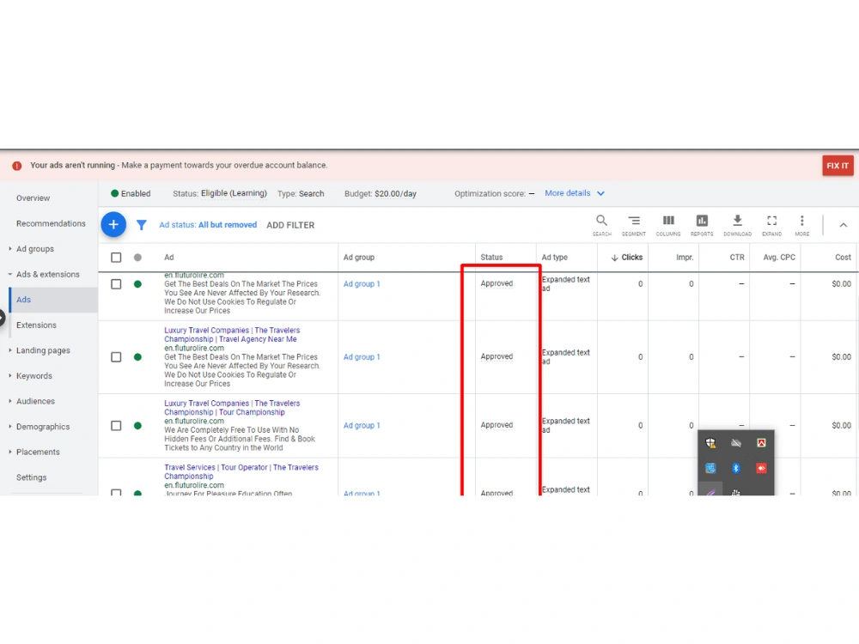Click the grey status dot column header
The image size is (859, 644).
pyautogui.click(x=137, y=258)
